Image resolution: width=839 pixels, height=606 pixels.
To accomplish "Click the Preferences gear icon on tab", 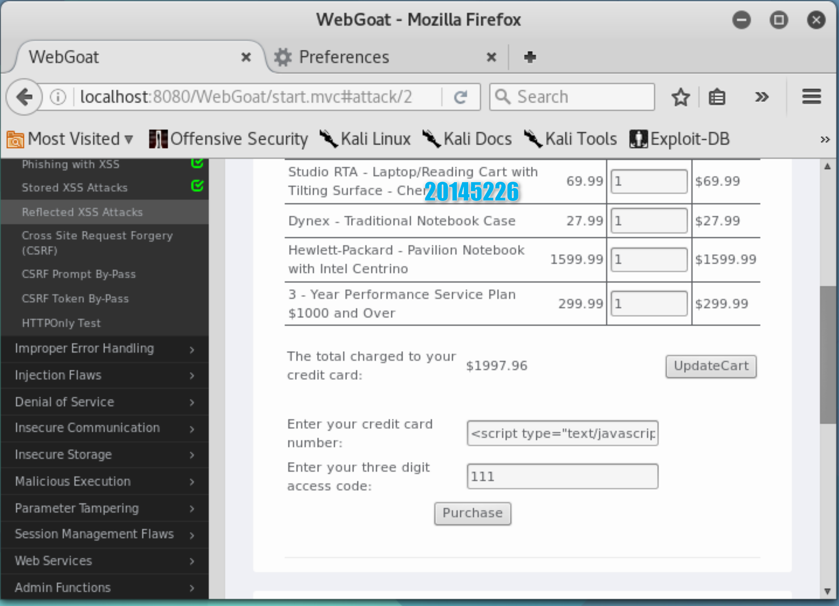I will pyautogui.click(x=283, y=57).
